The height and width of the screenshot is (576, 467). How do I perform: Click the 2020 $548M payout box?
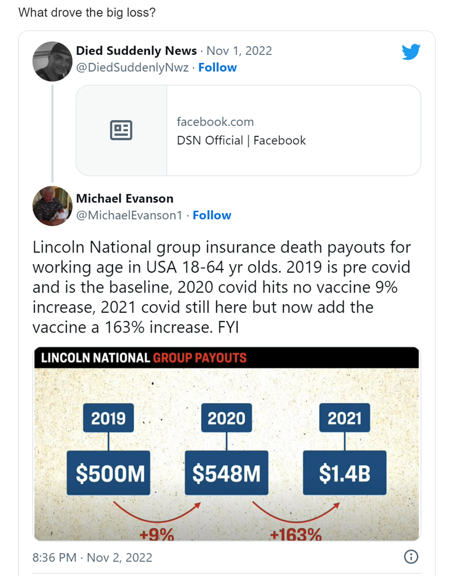(227, 474)
